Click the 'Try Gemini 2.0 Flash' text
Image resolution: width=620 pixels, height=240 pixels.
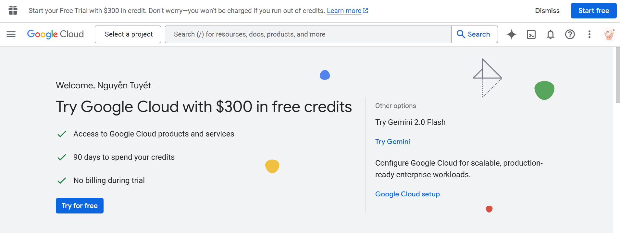[x=410, y=122]
